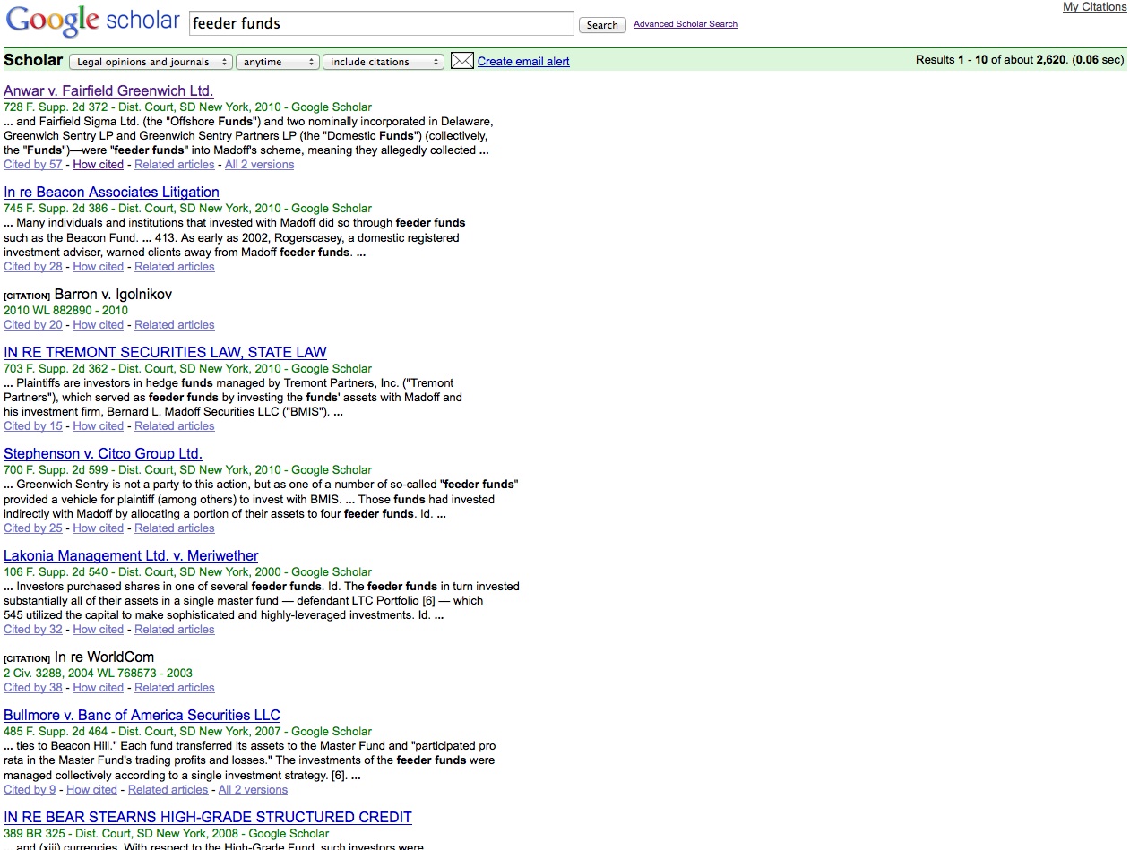Click the Search button
1130x850 pixels.
point(602,25)
